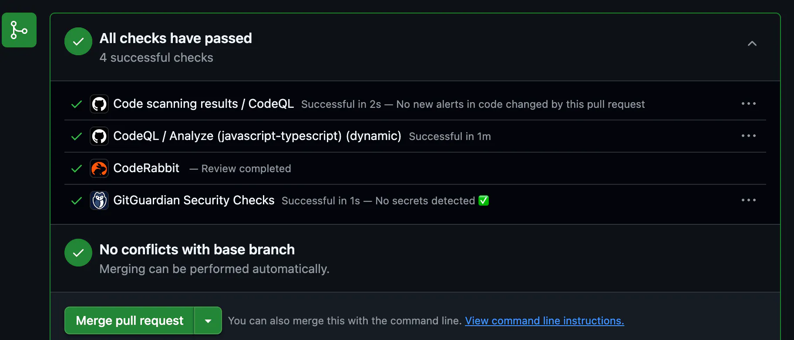Collapse the checks list with the chevron
Viewport: 794px width, 340px height.
pyautogui.click(x=752, y=43)
